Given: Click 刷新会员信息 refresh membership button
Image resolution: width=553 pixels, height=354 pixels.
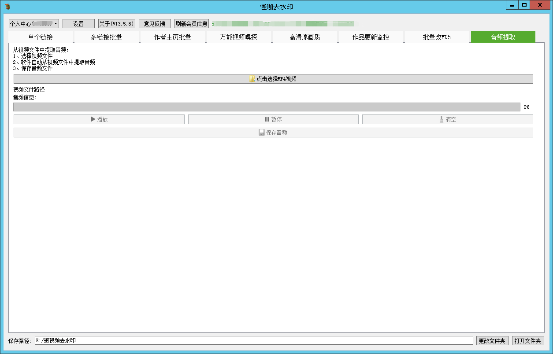Looking at the screenshot, I should (192, 24).
